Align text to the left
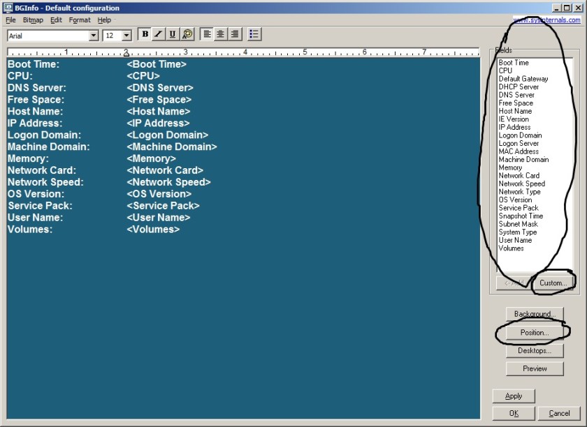Image resolution: width=587 pixels, height=427 pixels. (x=208, y=34)
